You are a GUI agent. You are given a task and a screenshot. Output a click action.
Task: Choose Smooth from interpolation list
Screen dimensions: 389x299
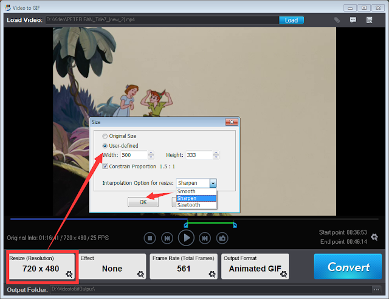(196, 191)
